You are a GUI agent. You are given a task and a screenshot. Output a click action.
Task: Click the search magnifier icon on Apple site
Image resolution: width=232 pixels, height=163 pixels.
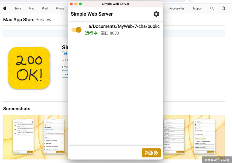[212, 8]
